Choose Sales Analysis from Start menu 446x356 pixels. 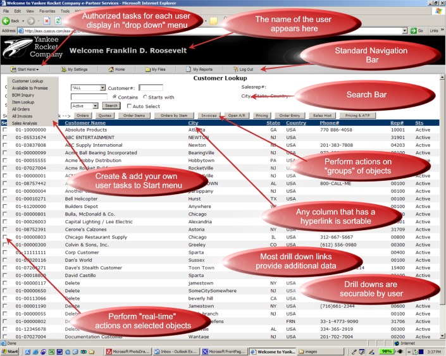(25, 123)
